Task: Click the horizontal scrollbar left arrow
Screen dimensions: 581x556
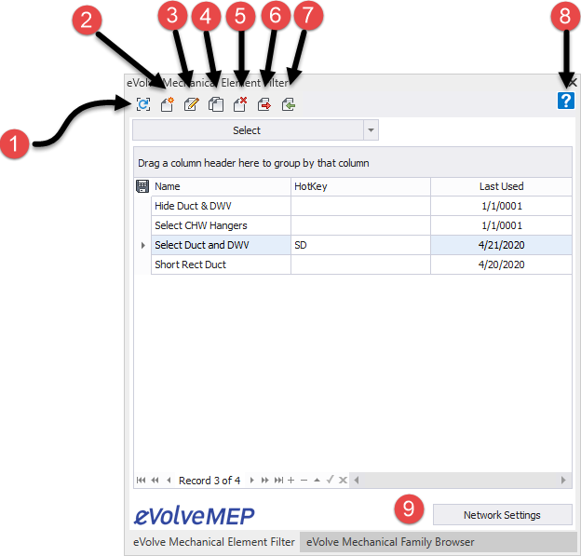Action: pyautogui.click(x=357, y=481)
